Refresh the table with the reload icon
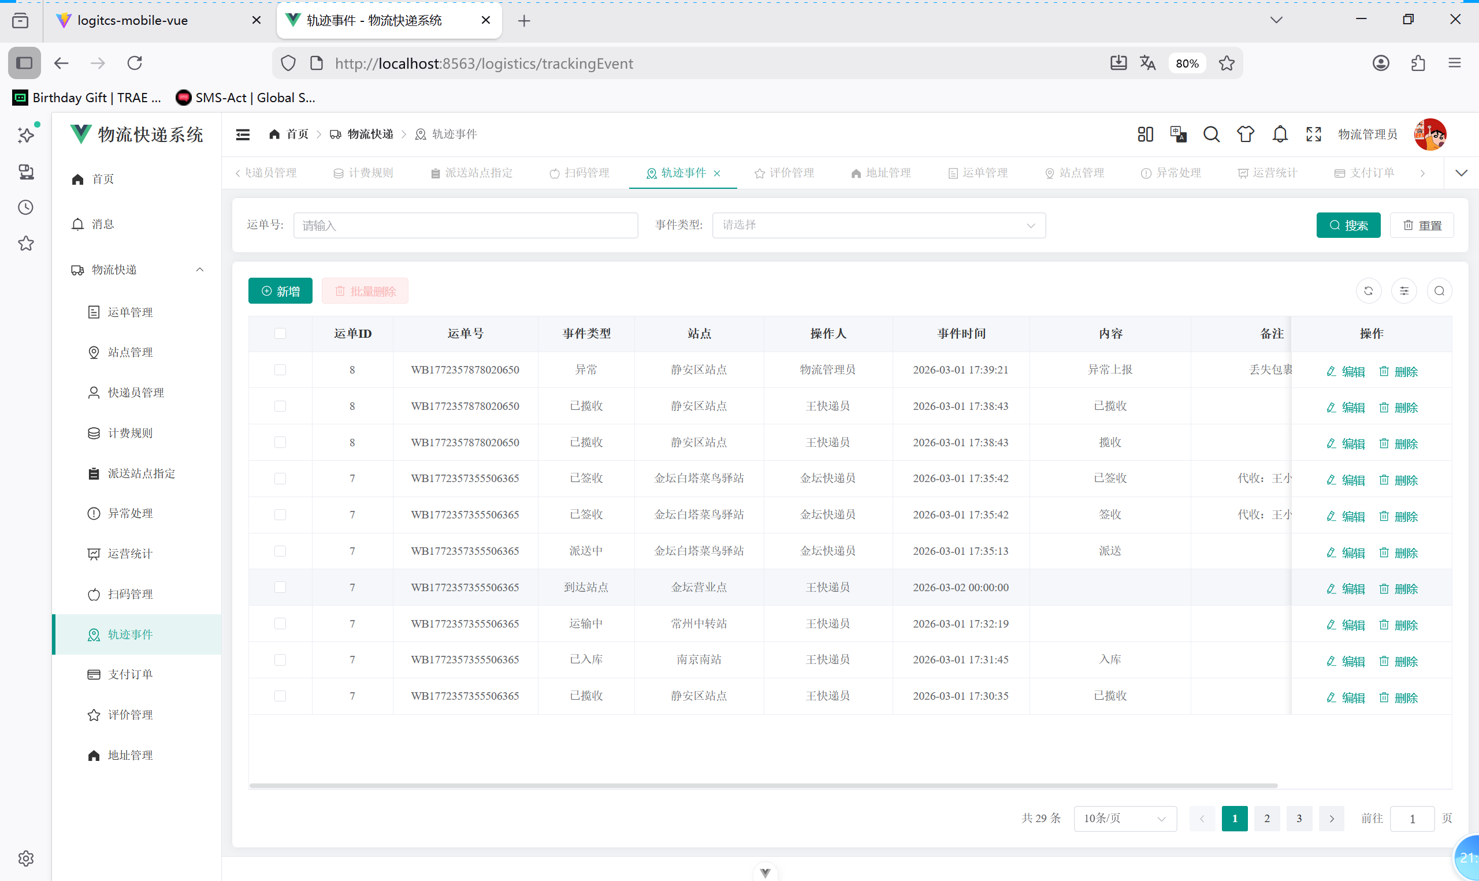 coord(1368,290)
